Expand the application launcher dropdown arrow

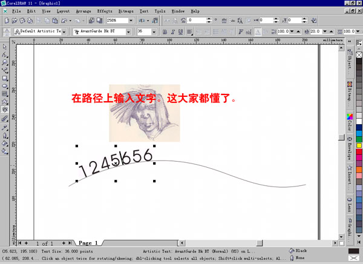click(x=148, y=21)
